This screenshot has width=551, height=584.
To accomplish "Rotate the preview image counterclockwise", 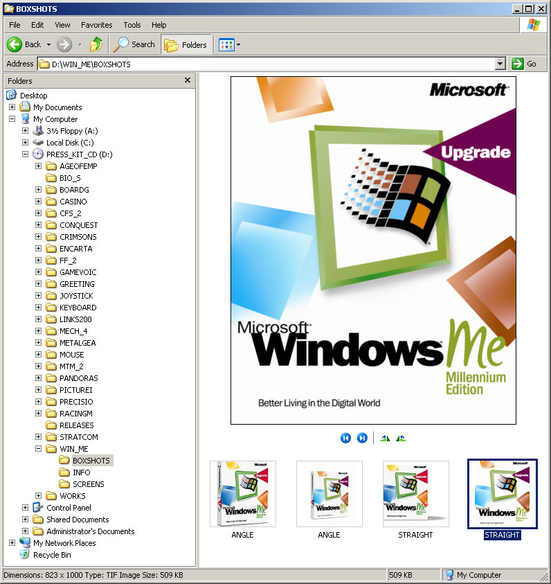I will pos(401,438).
